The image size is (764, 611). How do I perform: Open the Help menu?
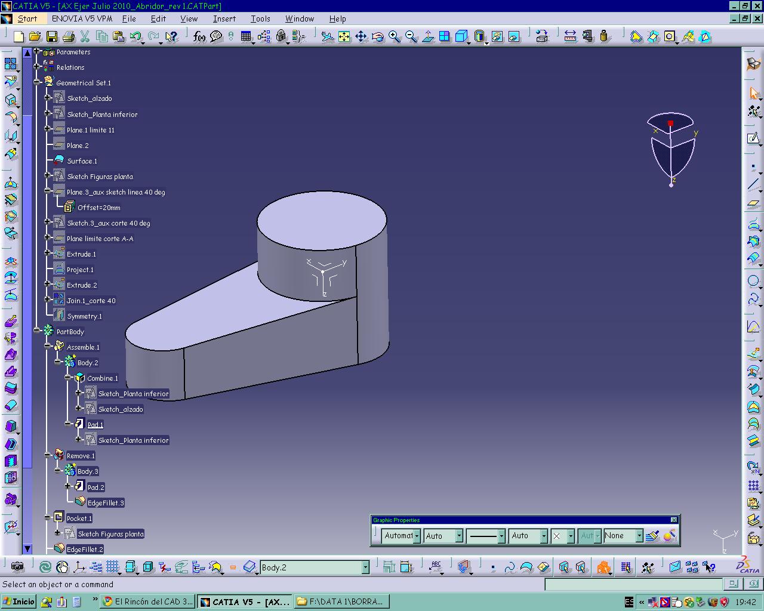coord(337,18)
